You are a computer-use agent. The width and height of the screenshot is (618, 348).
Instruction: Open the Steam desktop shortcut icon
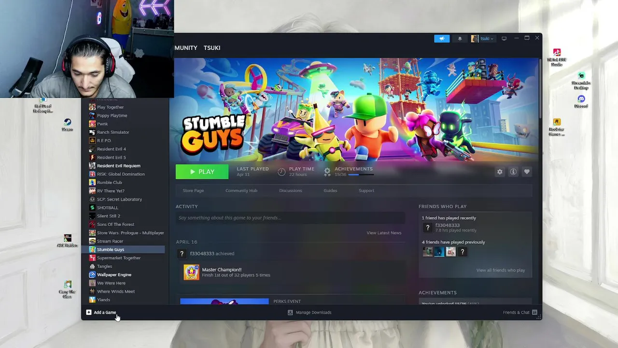(67, 125)
